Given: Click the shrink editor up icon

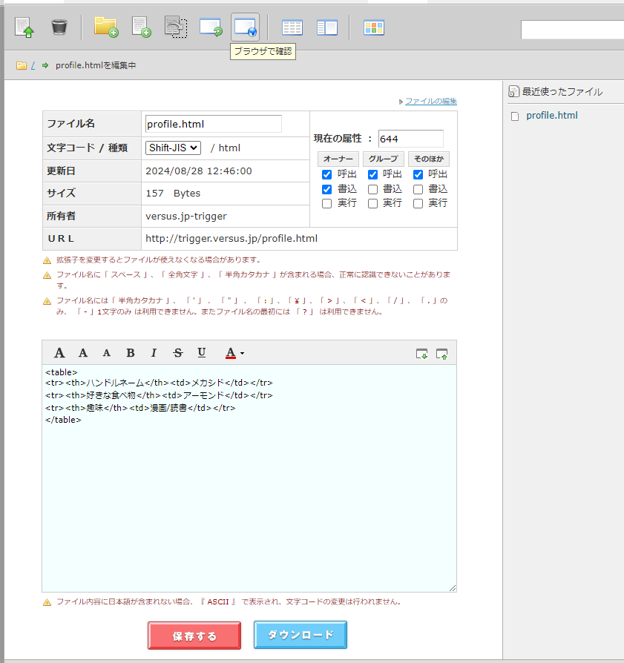Looking at the screenshot, I should (x=441, y=354).
